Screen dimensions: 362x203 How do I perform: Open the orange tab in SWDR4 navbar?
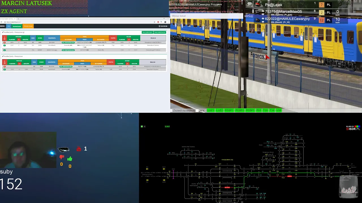[28, 26]
